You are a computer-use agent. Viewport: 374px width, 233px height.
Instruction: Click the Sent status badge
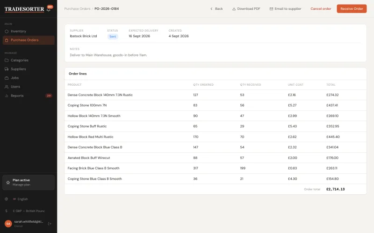click(113, 37)
